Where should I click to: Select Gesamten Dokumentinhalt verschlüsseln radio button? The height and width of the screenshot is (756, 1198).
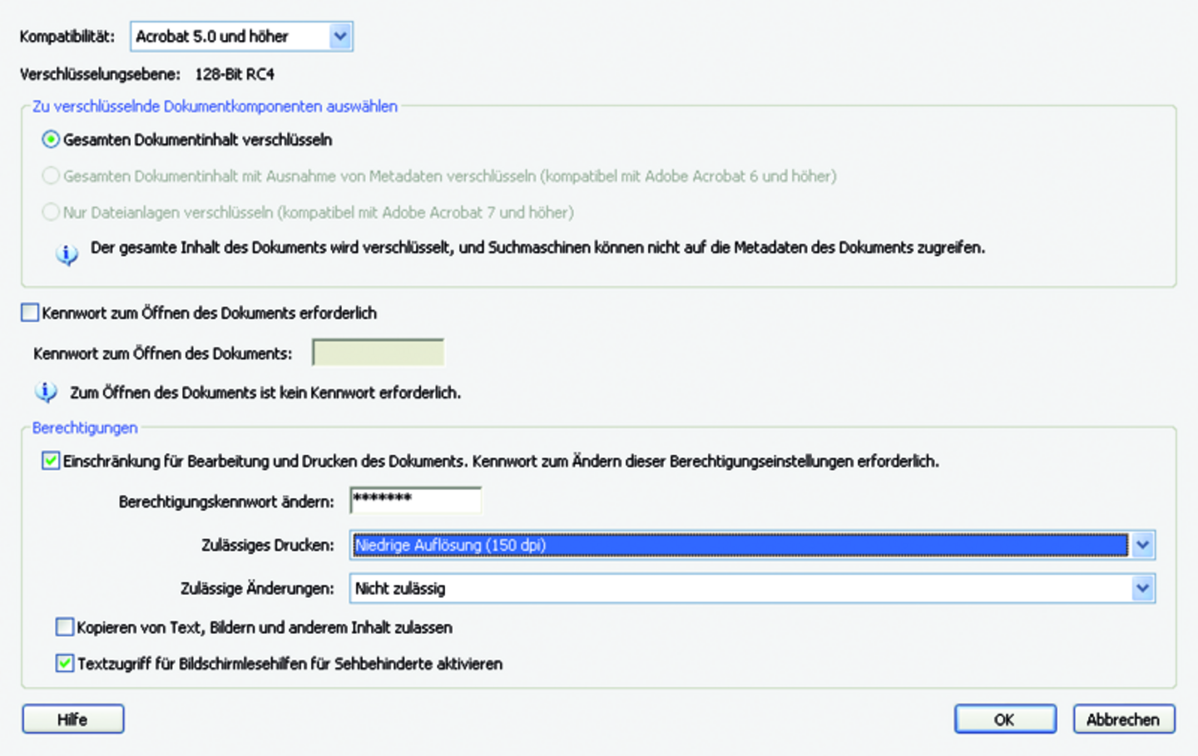[x=51, y=140]
